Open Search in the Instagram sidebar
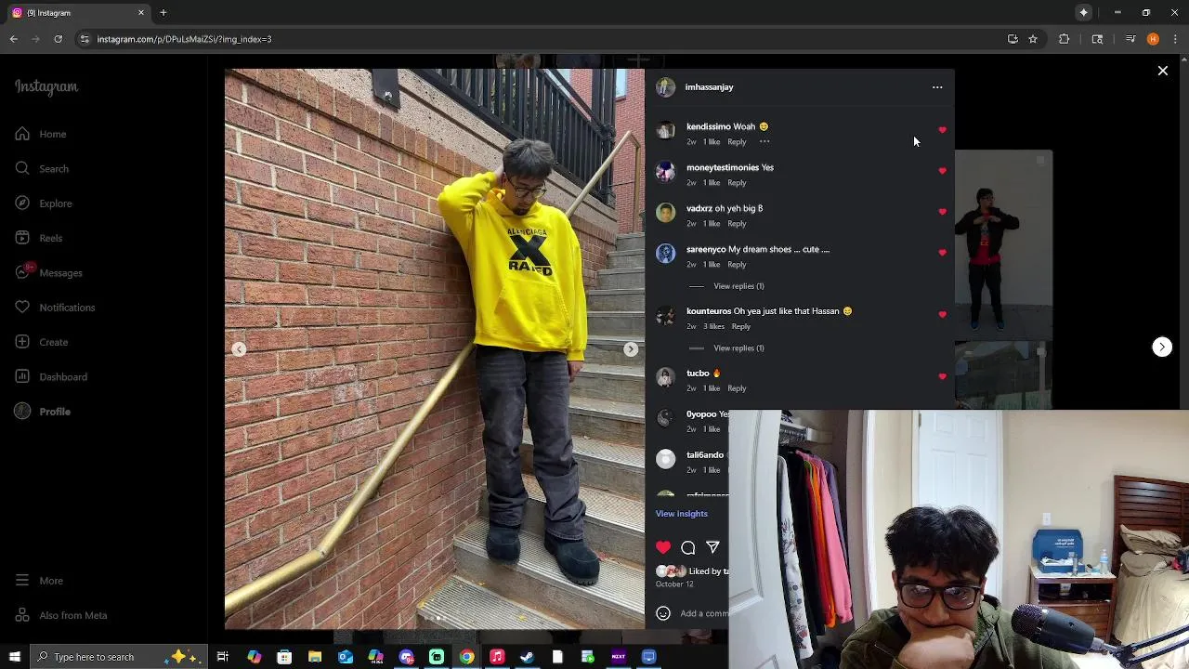This screenshot has height=669, width=1189. pos(42,168)
